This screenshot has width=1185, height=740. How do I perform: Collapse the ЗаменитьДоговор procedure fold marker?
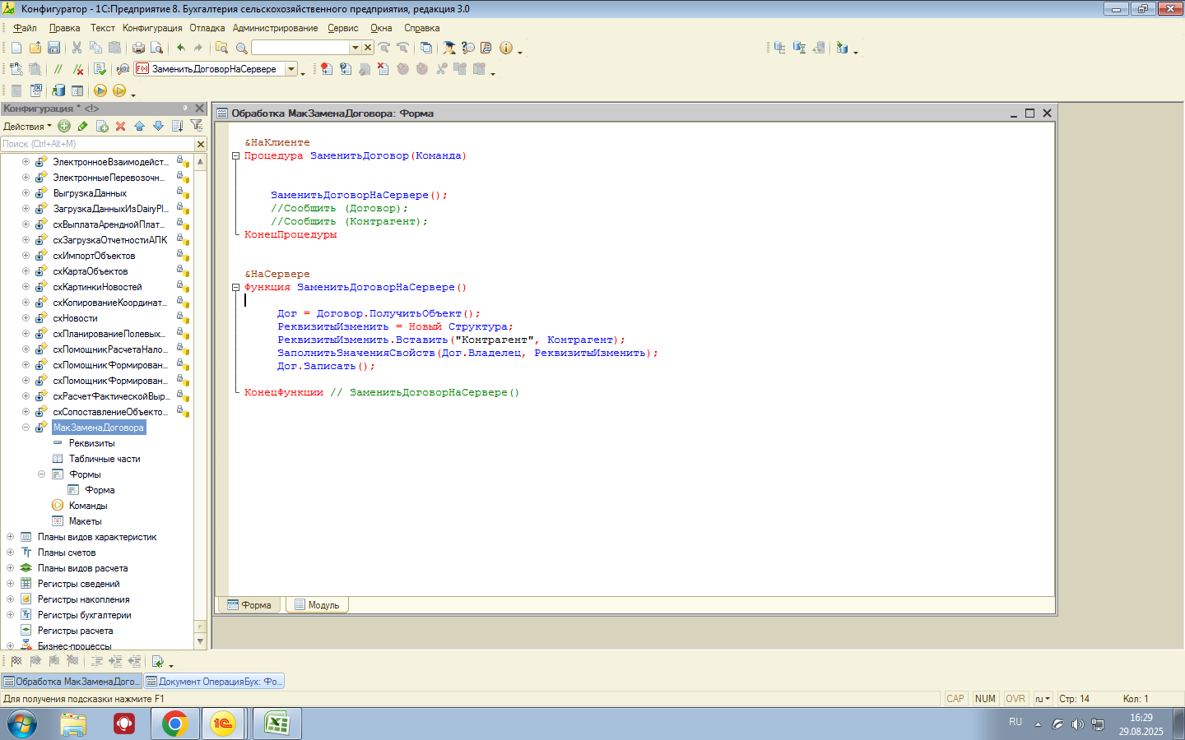[x=235, y=155]
